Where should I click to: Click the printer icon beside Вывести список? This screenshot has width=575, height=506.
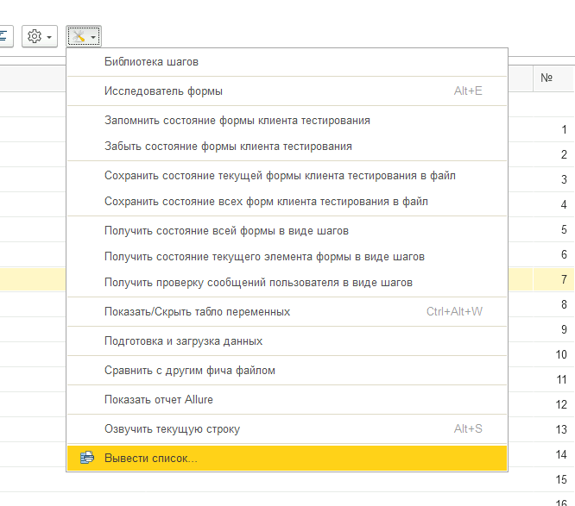click(87, 458)
